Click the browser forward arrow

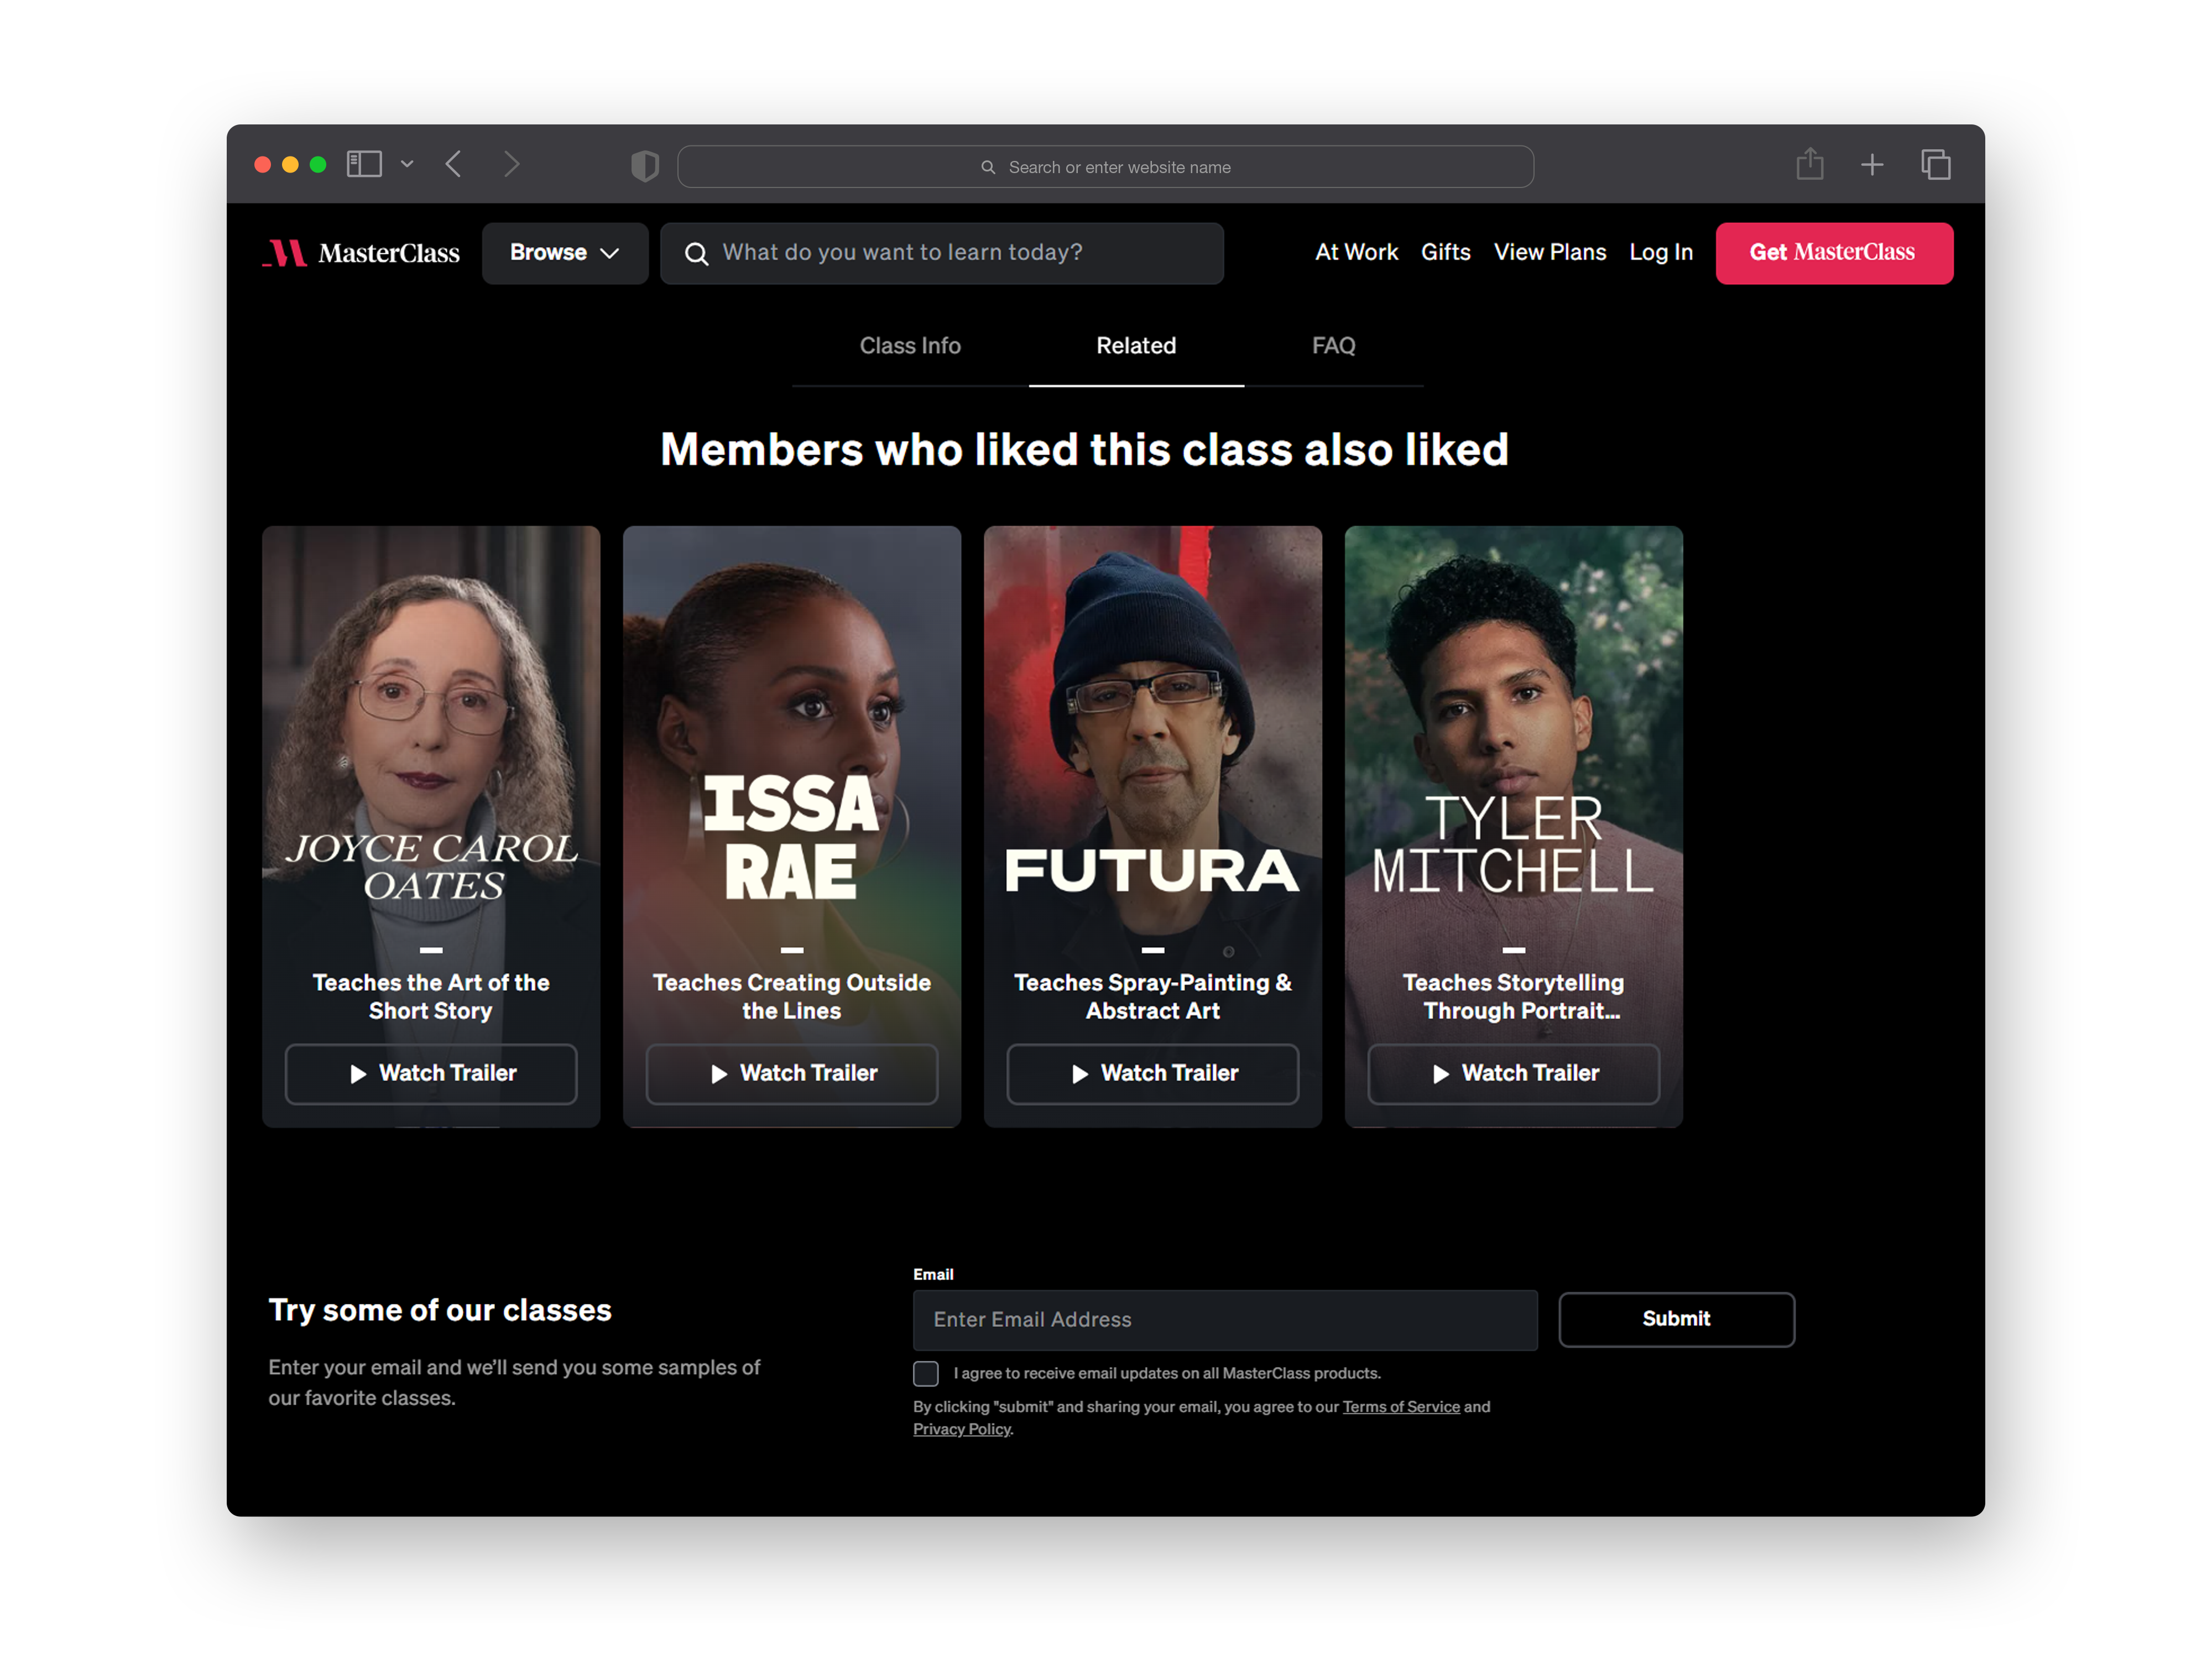pyautogui.click(x=512, y=164)
